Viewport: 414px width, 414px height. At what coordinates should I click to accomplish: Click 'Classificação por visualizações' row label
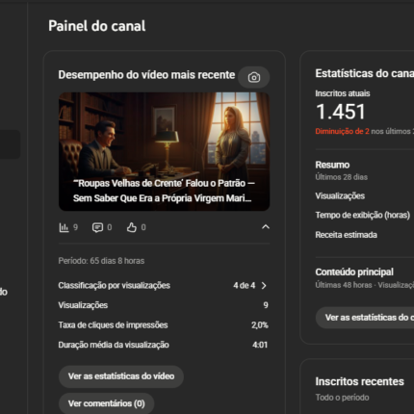[x=114, y=285]
